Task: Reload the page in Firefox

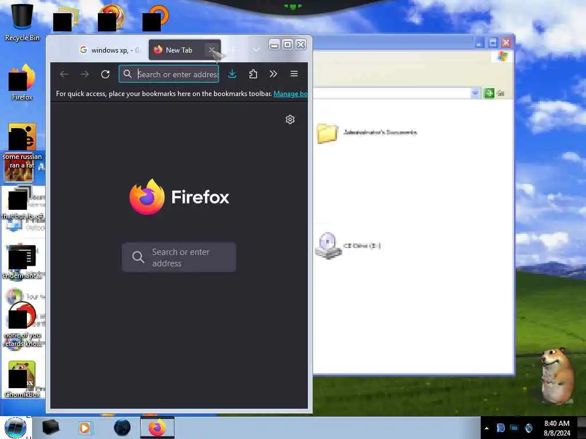Action: (105, 74)
